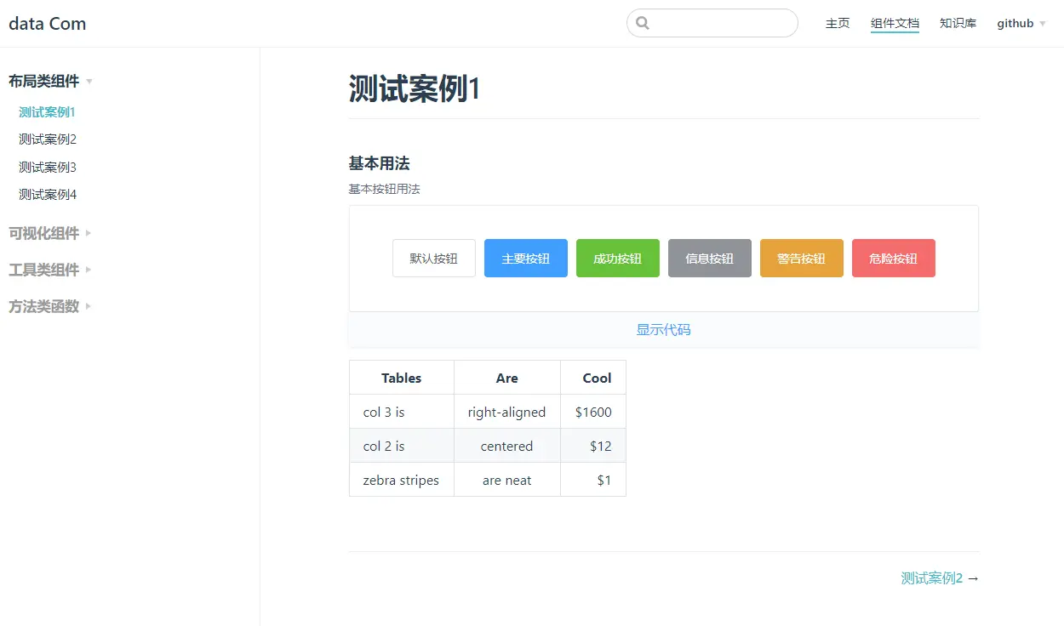
Task: Click the gray 信息按钮 button
Action: 710,258
